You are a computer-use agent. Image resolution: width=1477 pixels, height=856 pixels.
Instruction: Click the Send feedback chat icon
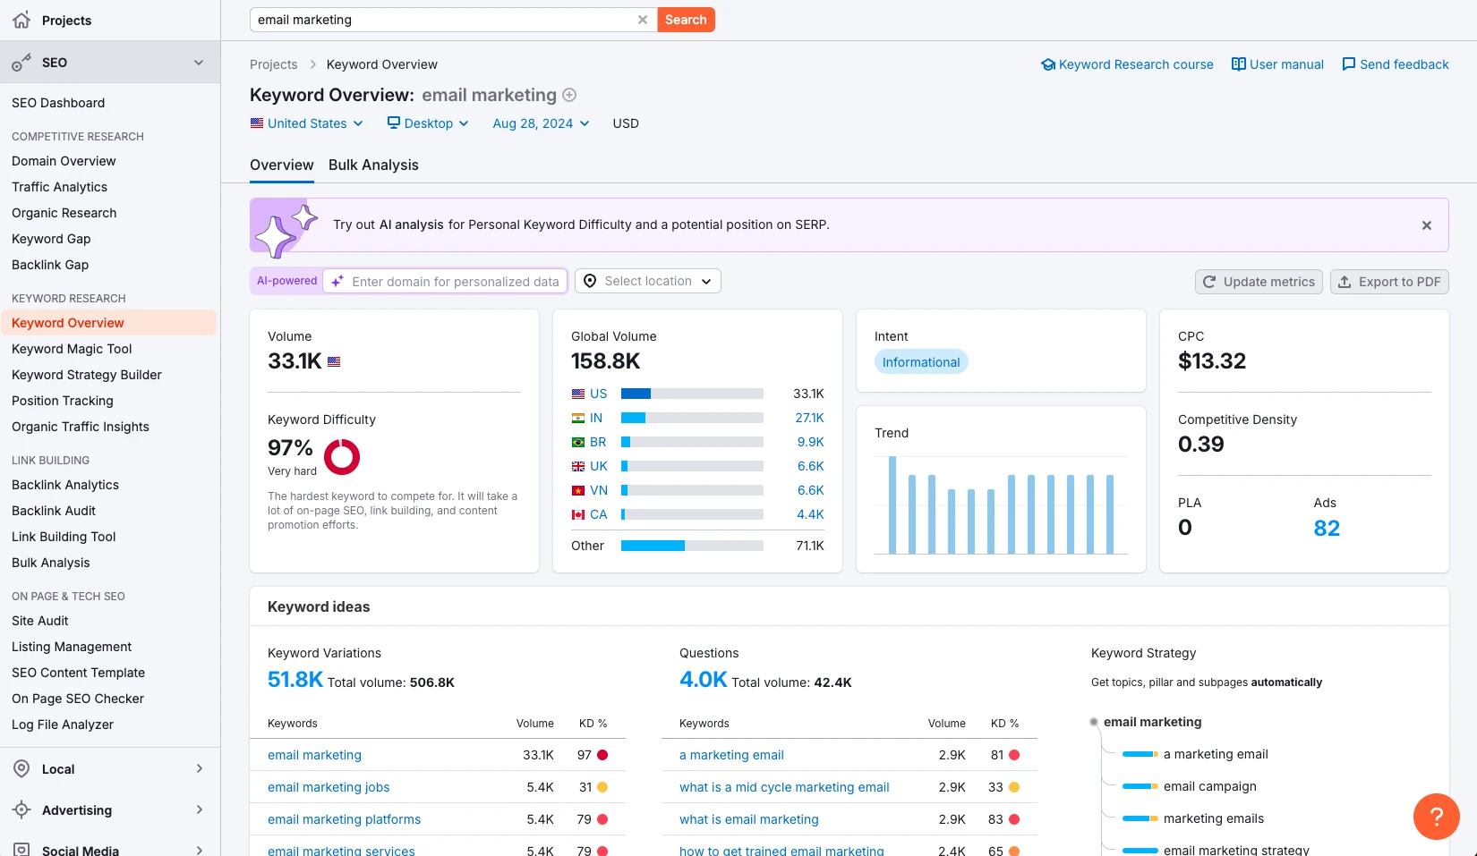1348,64
